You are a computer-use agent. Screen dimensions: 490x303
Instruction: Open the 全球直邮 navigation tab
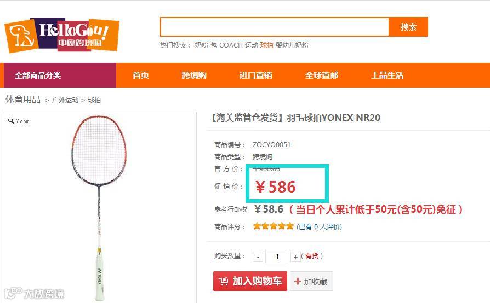[322, 75]
